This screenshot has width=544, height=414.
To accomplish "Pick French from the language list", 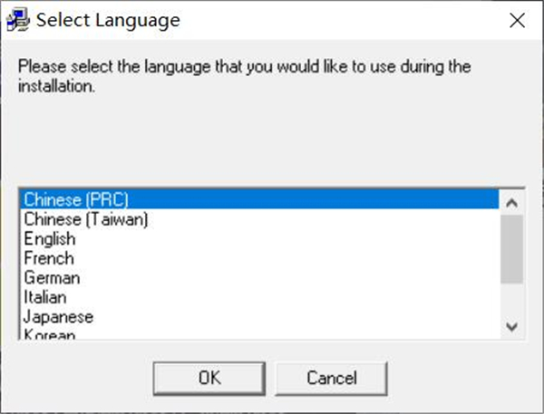I will click(49, 258).
